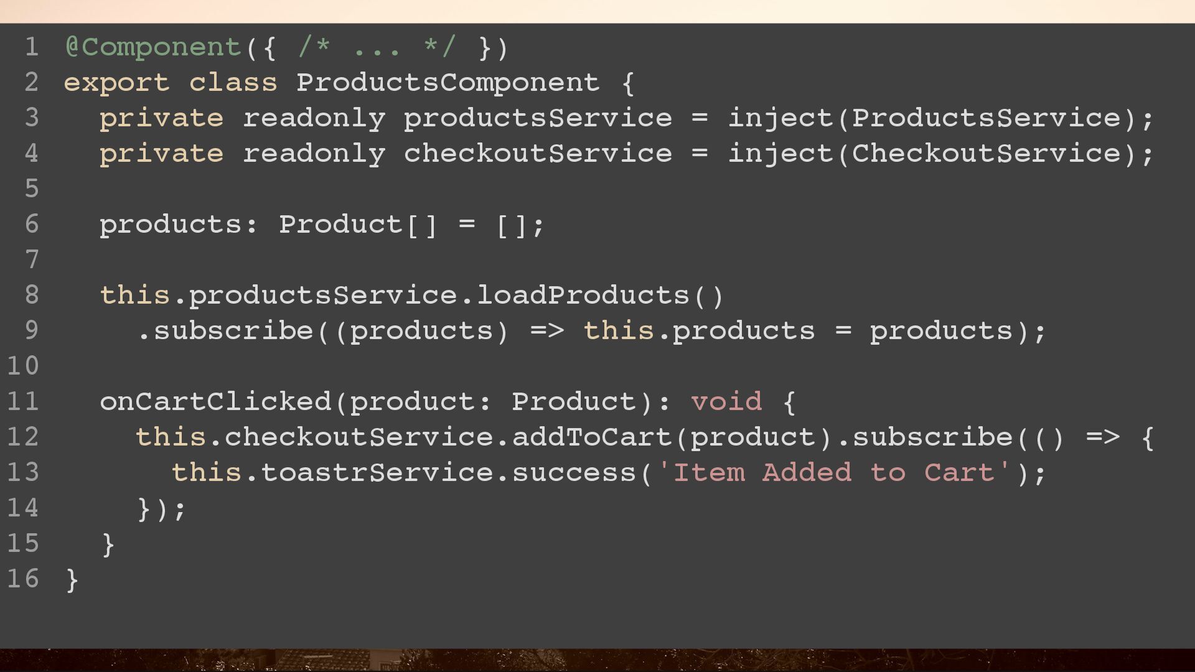This screenshot has width=1195, height=672.
Task: Click the .subscribe call on line 9
Action: click(225, 331)
